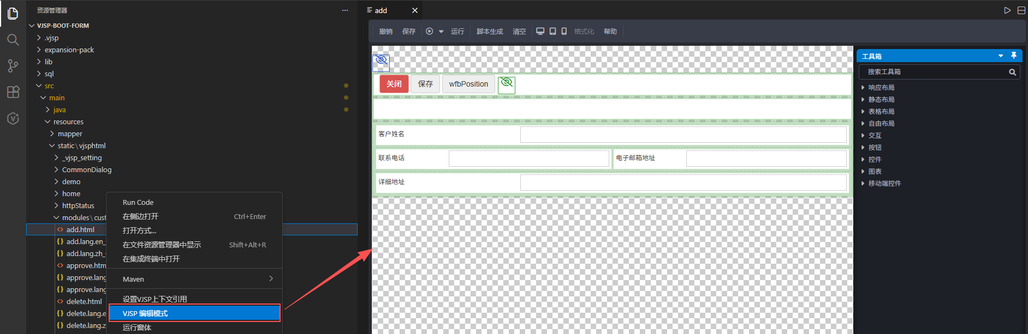Switch to desktop preview icon
1028x334 pixels.
[x=540, y=31]
